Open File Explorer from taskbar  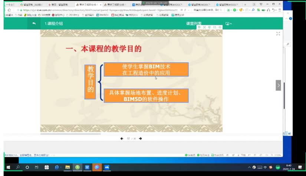68,167
